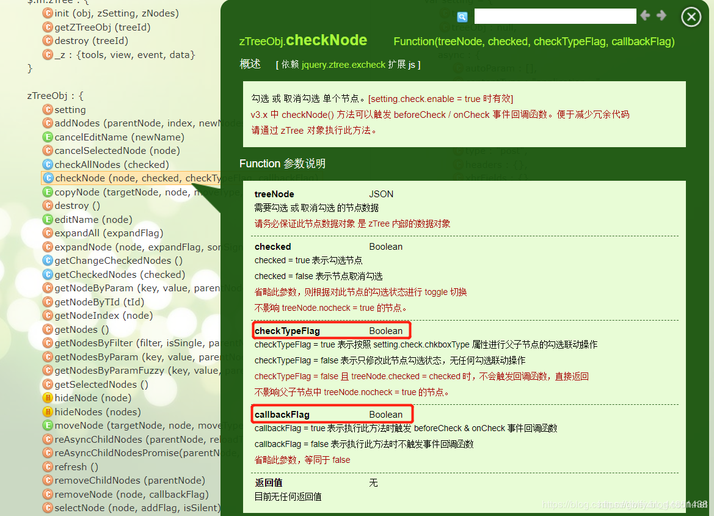Open _z : {tools, view, event, data} entry
The height and width of the screenshot is (516, 714).
tap(125, 54)
